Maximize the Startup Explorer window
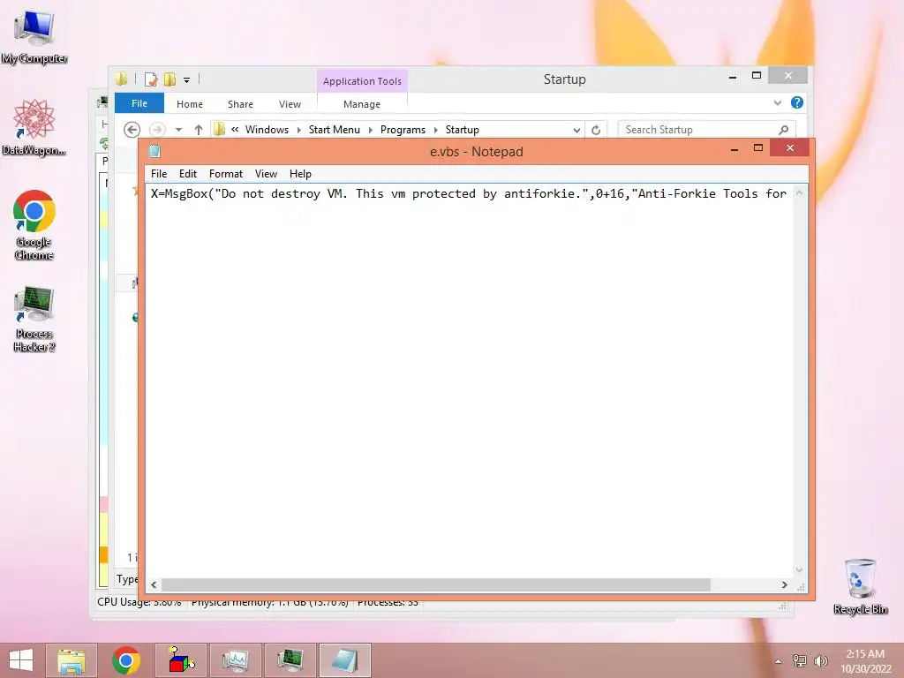 click(x=757, y=76)
